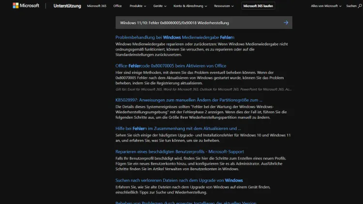This screenshot has height=204, width=363.
Task: Click the Gilt für Excel applicability line
Action: [203, 89]
